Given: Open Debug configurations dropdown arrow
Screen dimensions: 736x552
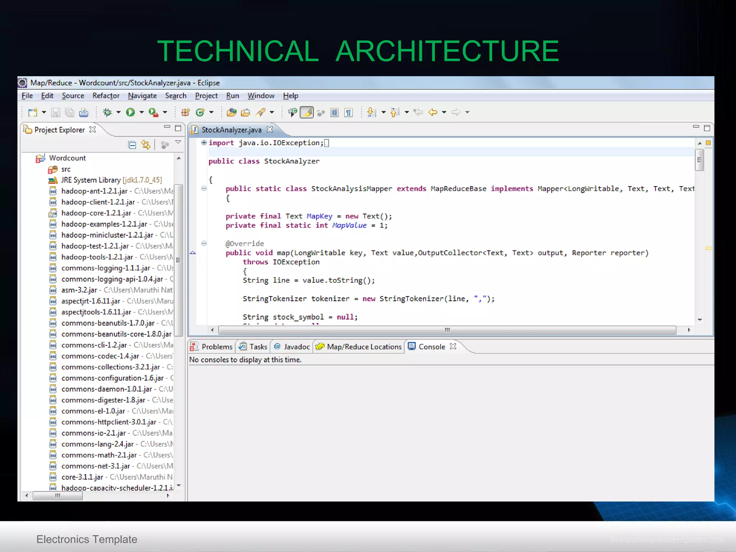Looking at the screenshot, I should tap(118, 112).
